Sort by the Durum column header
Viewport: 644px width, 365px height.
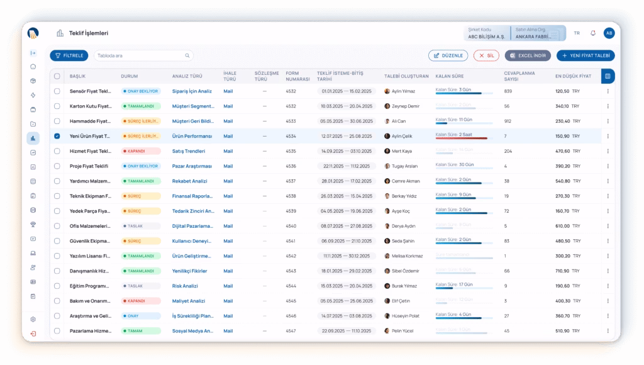coord(130,76)
